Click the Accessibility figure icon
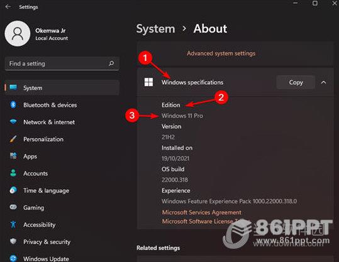 [13, 224]
